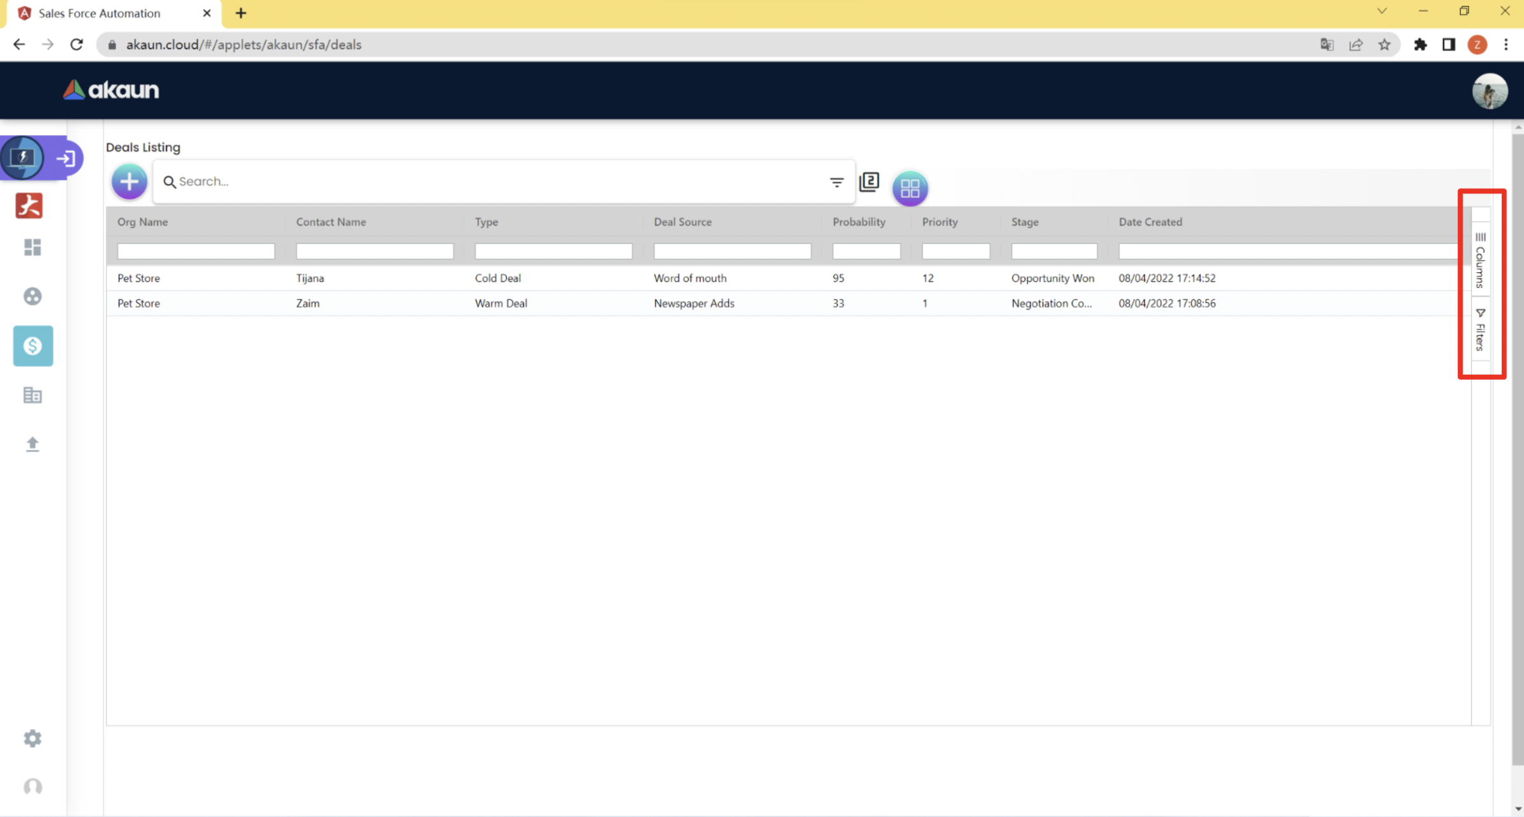Open the dollar deals sidebar icon

[33, 346]
